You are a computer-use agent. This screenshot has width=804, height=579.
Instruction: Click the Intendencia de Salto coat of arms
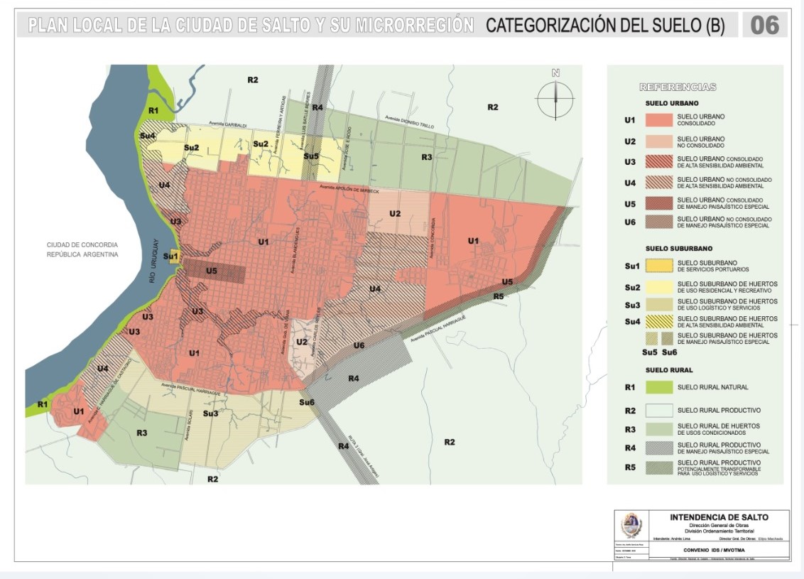tap(631, 526)
